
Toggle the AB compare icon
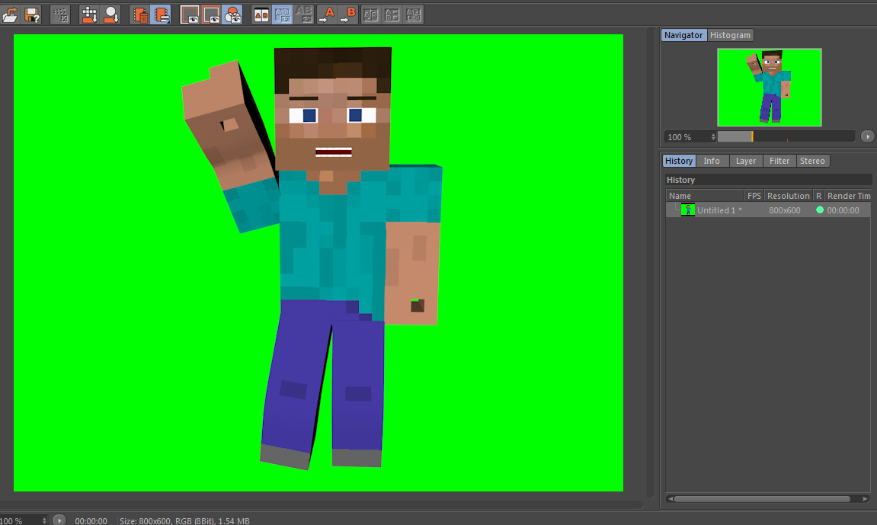point(261,14)
